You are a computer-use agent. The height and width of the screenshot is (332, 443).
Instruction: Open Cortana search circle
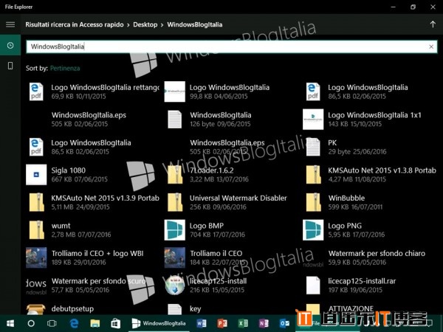[x=31, y=324]
